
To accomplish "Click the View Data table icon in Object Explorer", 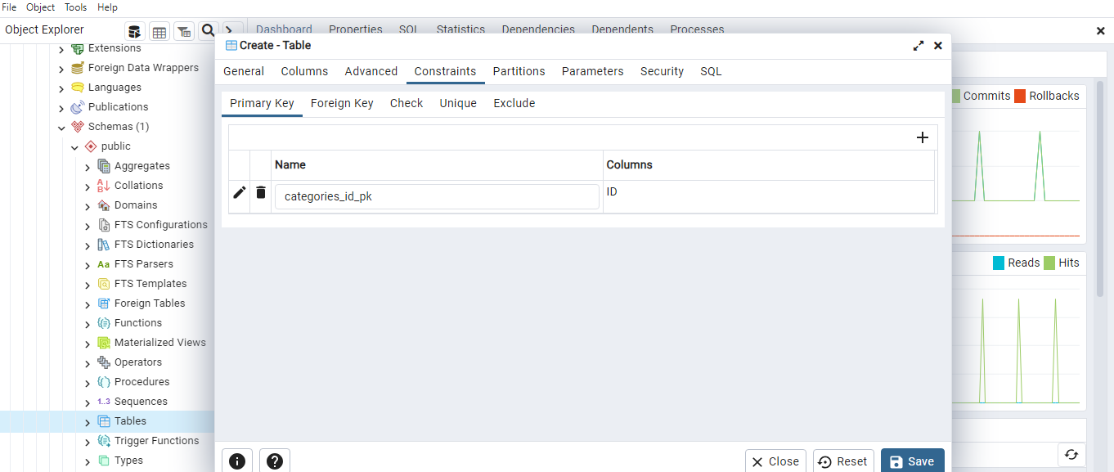I will pyautogui.click(x=159, y=31).
